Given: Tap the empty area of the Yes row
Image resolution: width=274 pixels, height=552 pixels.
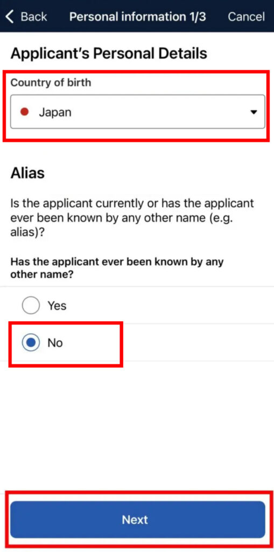Looking at the screenshot, I should point(169,305).
